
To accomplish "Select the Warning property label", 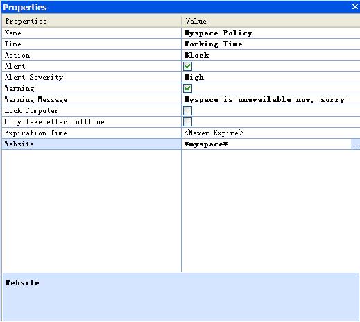I will tap(19, 89).
